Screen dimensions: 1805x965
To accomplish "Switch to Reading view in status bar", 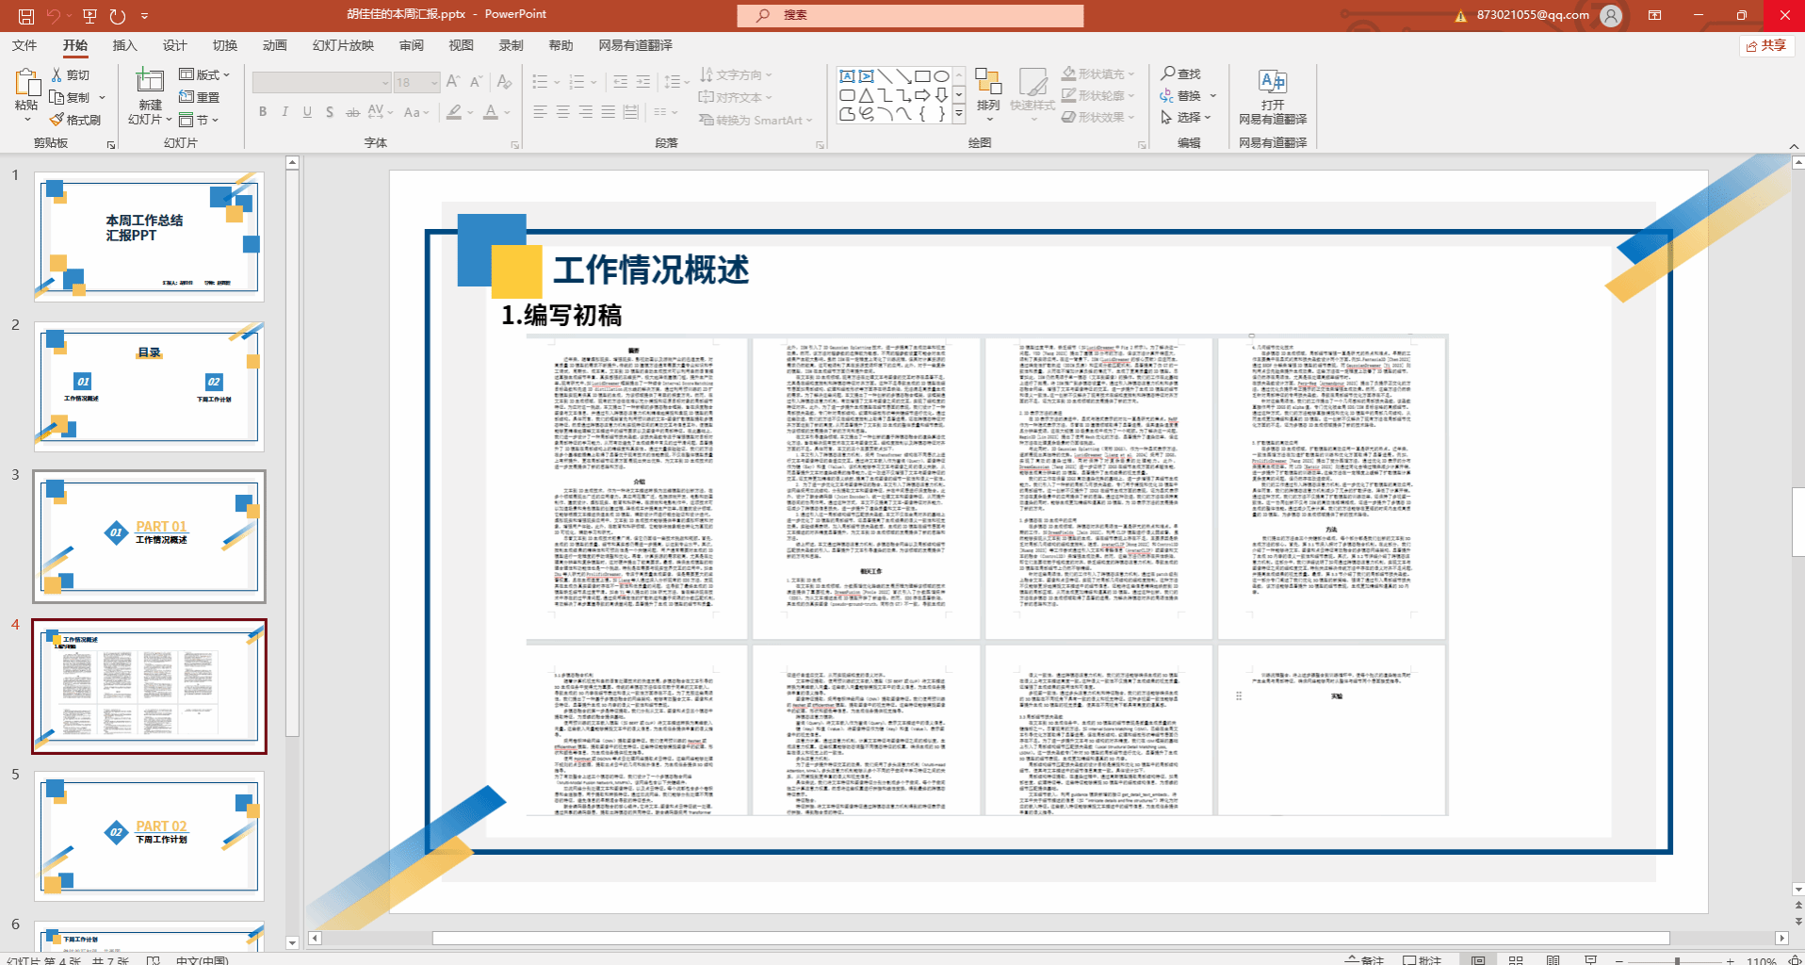I will pyautogui.click(x=1553, y=960).
